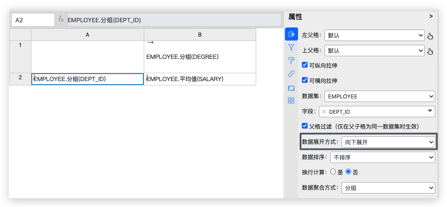The image size is (447, 207).
Task: Toggle the 父格过滤 checkbox
Action: [x=305, y=126]
